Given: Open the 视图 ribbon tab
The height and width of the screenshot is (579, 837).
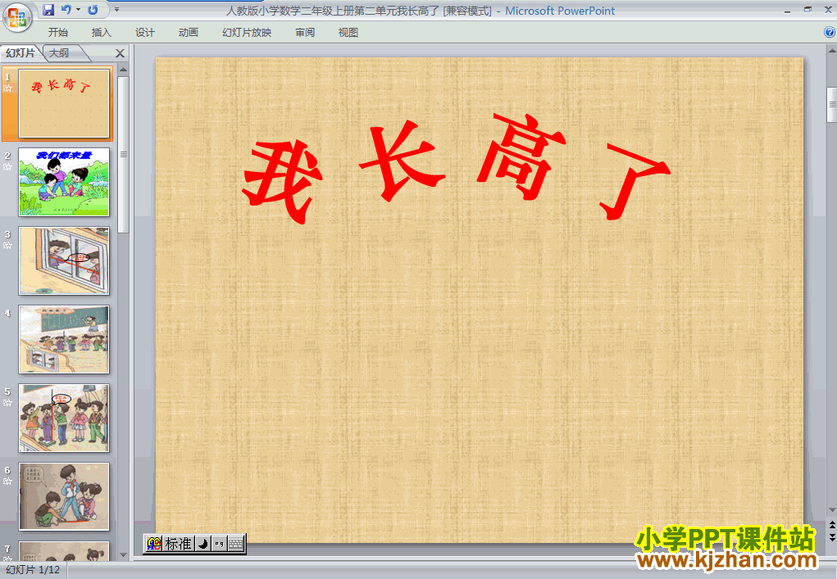Looking at the screenshot, I should [348, 33].
